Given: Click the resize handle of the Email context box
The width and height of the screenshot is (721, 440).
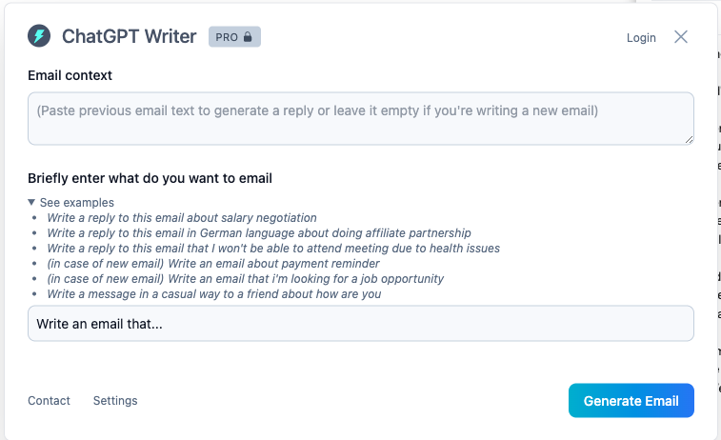Looking at the screenshot, I should click(689, 140).
